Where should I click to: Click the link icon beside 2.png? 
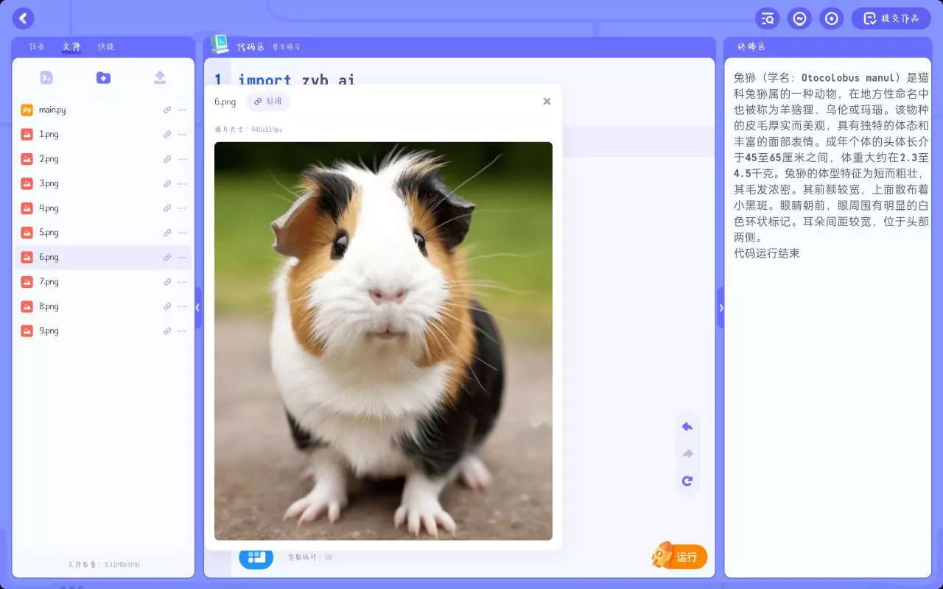pyautogui.click(x=167, y=159)
